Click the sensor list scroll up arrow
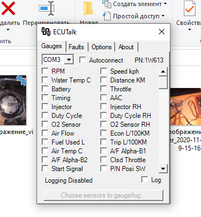 pos(163,71)
